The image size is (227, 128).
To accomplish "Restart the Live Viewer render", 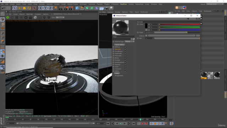I will [x=12, y=17].
